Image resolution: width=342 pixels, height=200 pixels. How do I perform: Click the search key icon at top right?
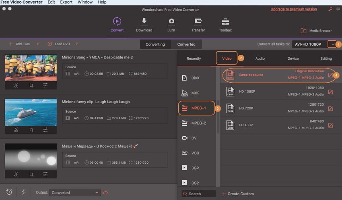click(330, 9)
